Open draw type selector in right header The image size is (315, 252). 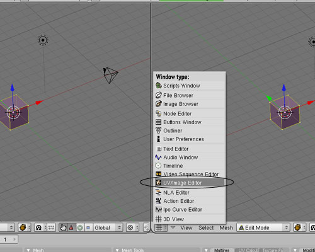tap(299, 227)
